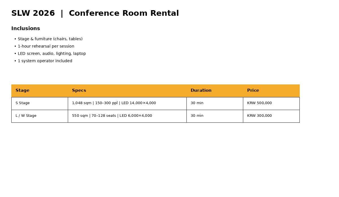Screen dimensions: 339x197
Task: Click the Stage column header
Action: pos(22,91)
